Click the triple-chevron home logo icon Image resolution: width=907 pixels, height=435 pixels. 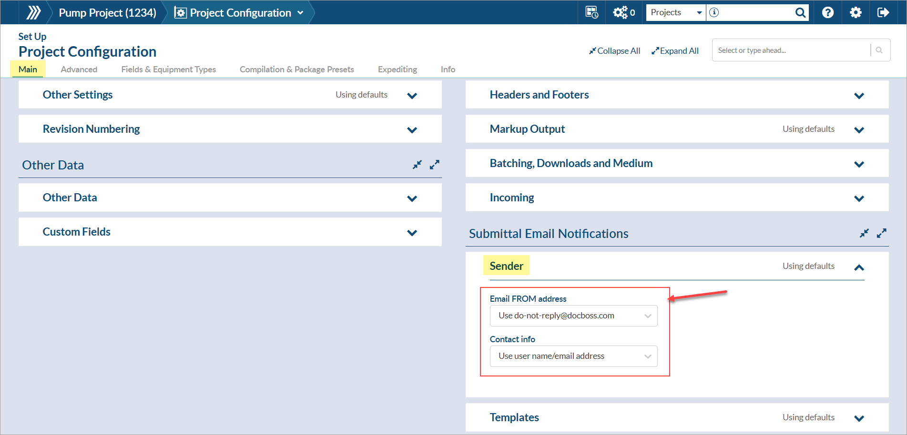(33, 12)
